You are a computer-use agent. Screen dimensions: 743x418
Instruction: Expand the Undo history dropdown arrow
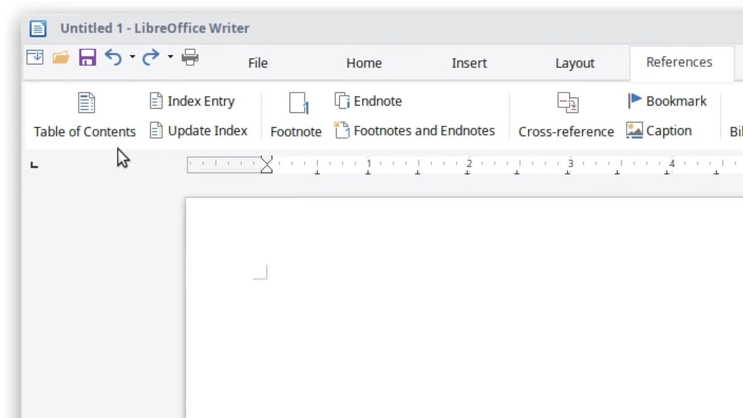[132, 57]
